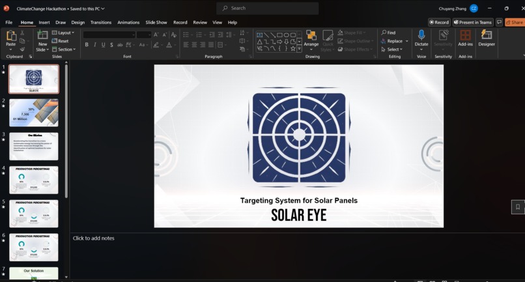The image size is (525, 282).
Task: Click the Search box
Action: pyautogui.click(x=268, y=8)
